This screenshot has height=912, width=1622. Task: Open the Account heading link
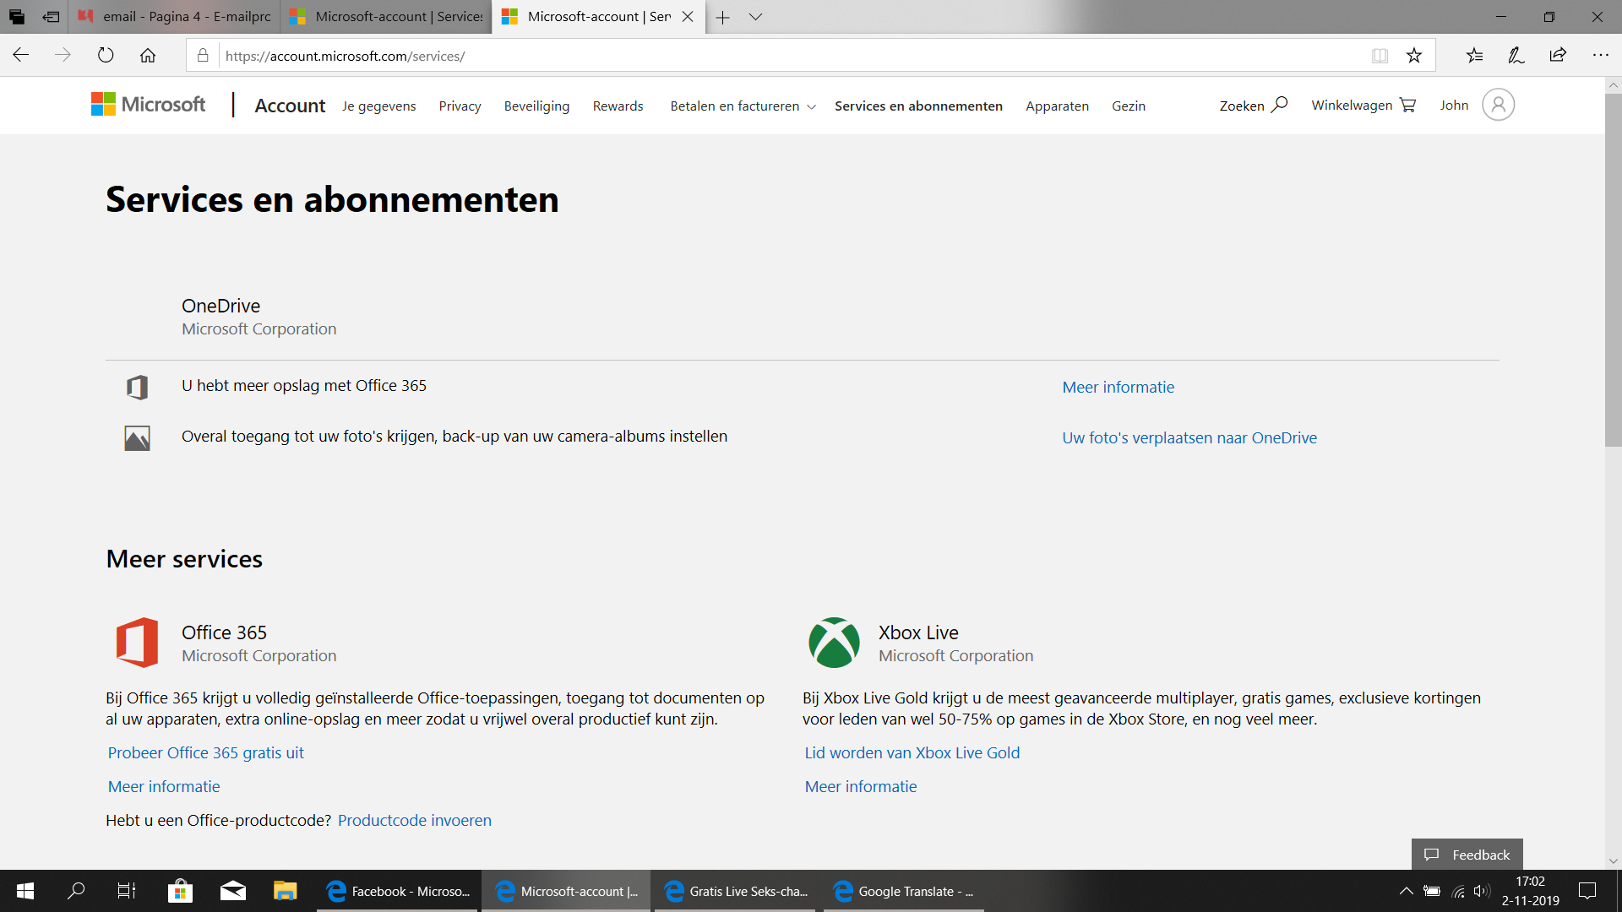click(x=290, y=106)
